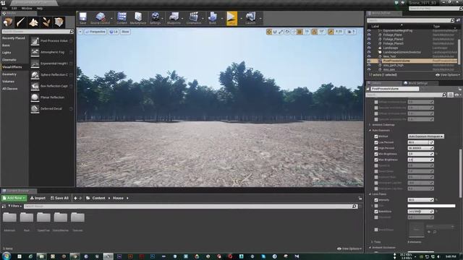
Task: Select the Foliage mode icon
Action: [46, 22]
